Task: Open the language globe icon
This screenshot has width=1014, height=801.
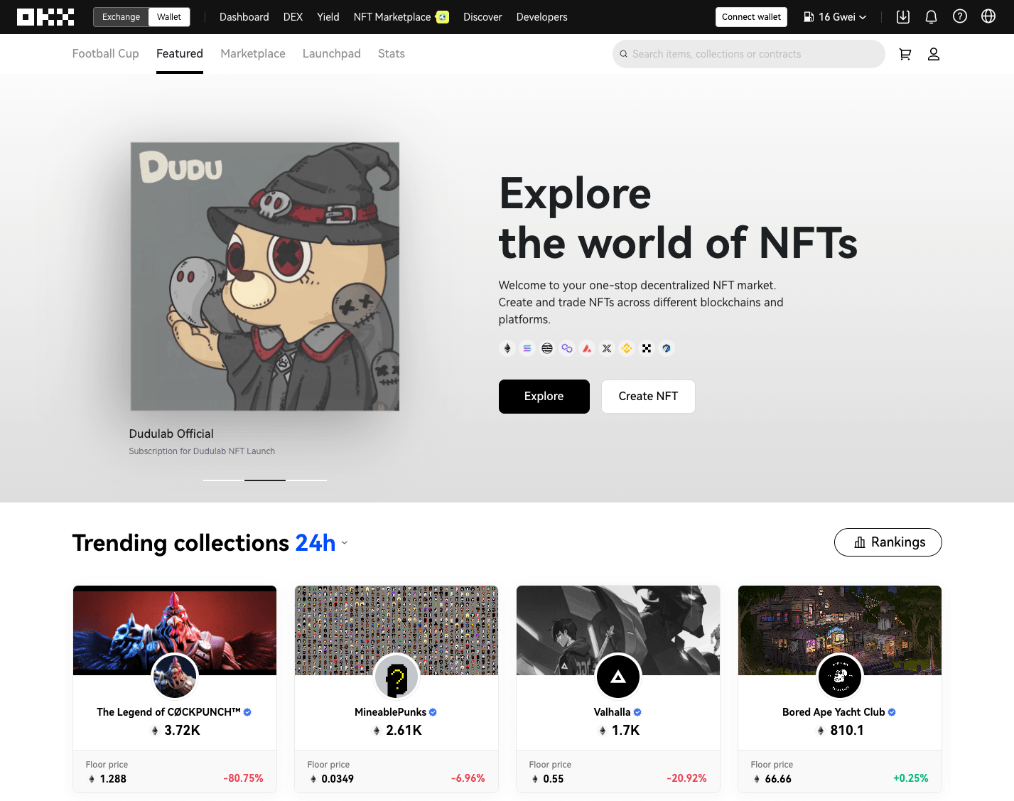Action: 988,17
